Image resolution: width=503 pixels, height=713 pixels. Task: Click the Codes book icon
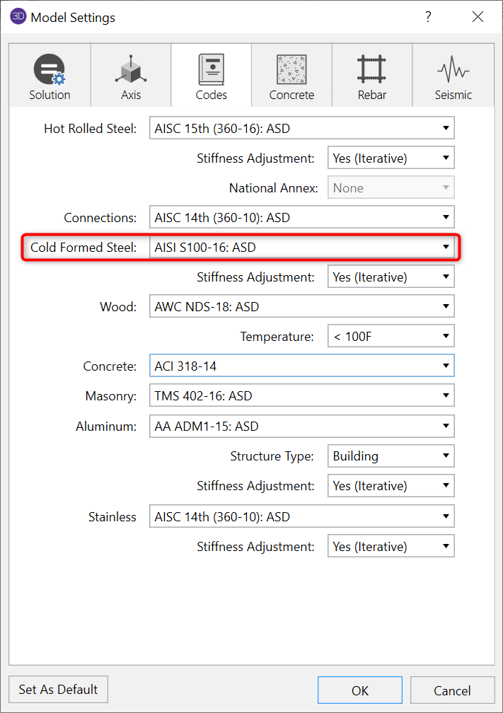(211, 70)
